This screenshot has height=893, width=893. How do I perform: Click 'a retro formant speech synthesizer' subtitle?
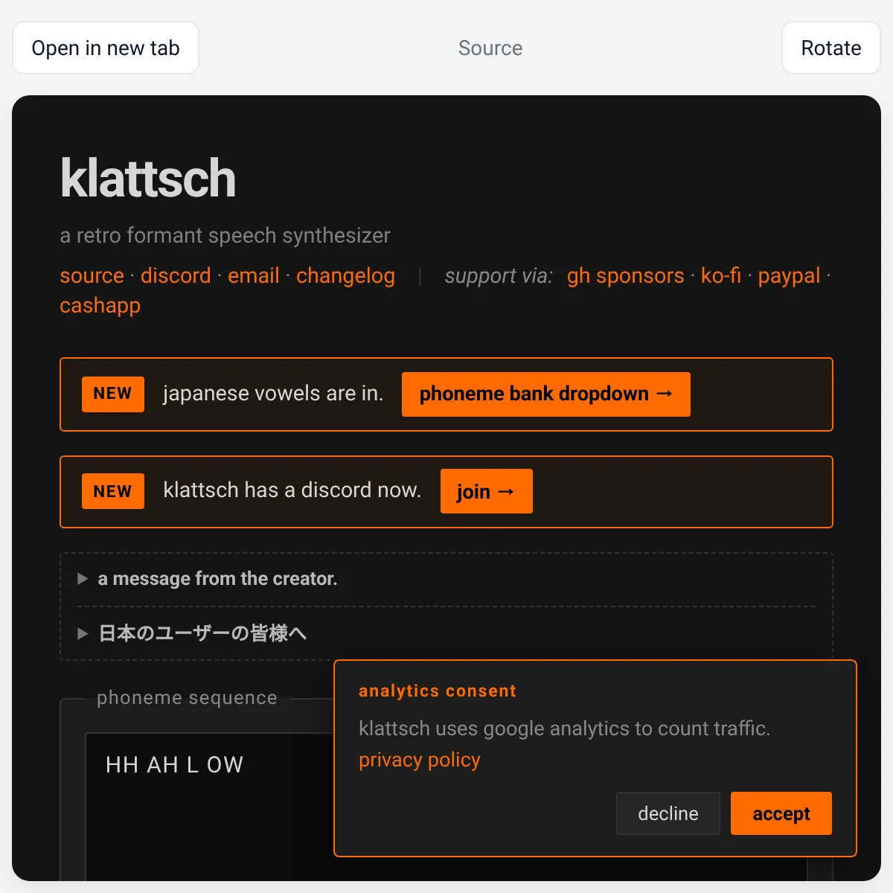pos(225,235)
